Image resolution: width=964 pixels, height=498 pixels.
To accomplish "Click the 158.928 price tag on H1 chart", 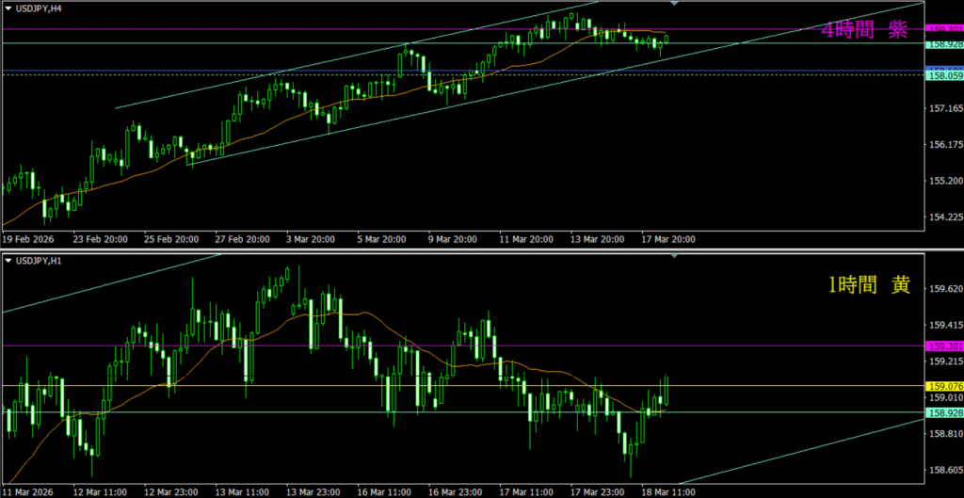I will click(944, 412).
